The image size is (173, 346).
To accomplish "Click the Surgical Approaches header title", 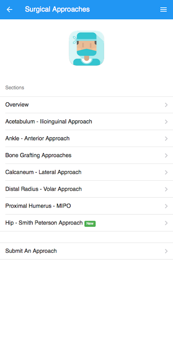I will coord(57,10).
